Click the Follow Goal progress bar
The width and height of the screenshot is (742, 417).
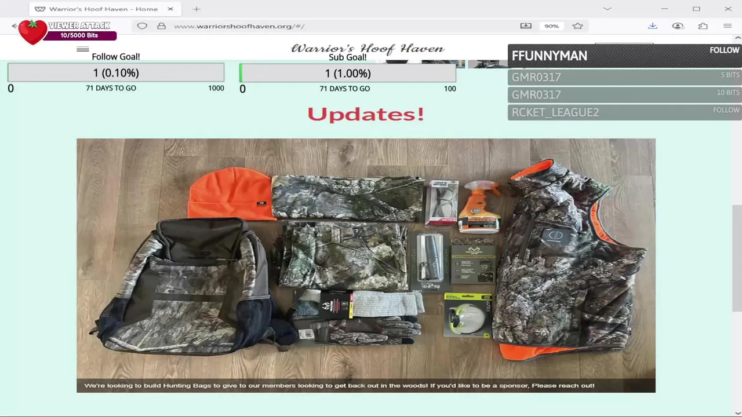[116, 73]
